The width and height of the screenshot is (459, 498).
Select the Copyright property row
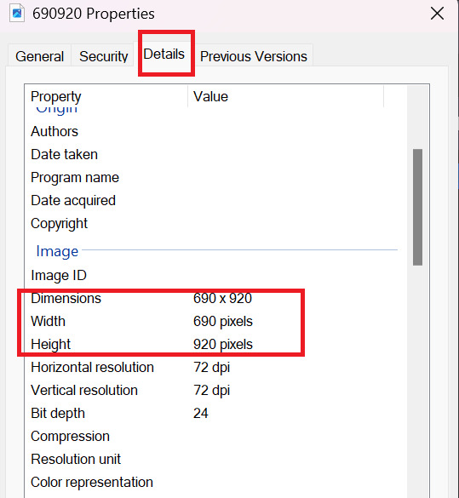[215, 224]
